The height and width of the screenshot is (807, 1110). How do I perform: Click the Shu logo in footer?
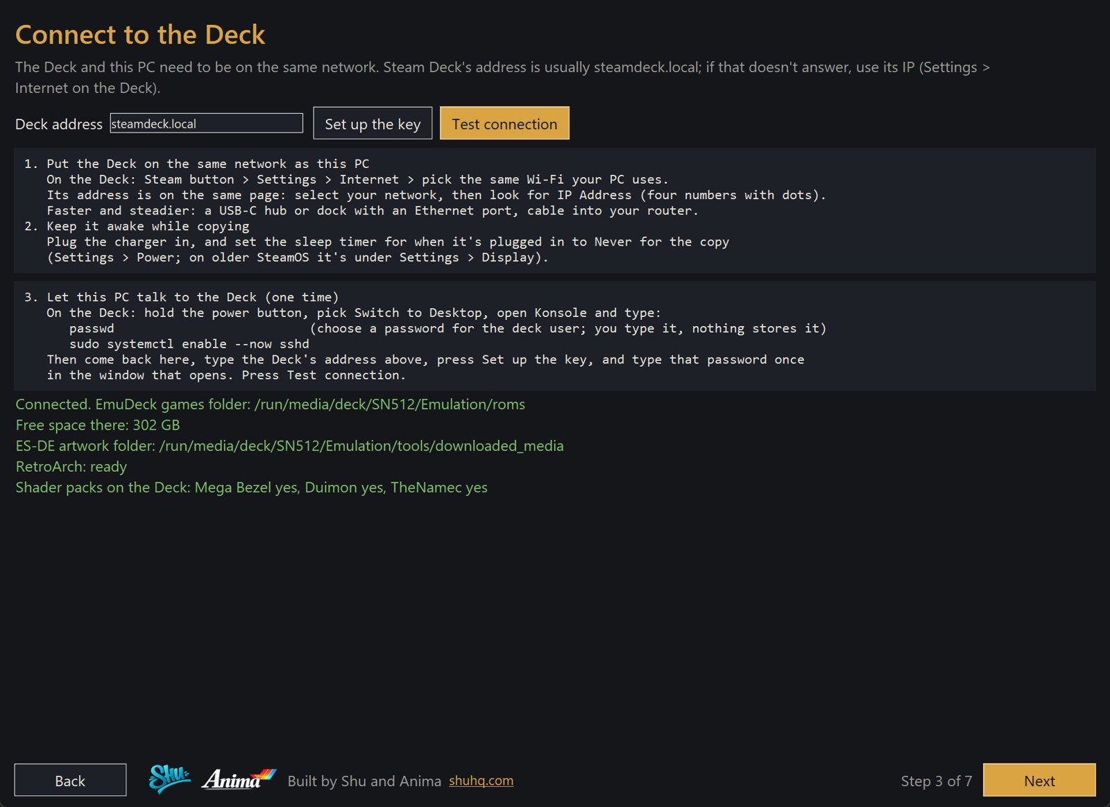click(169, 779)
